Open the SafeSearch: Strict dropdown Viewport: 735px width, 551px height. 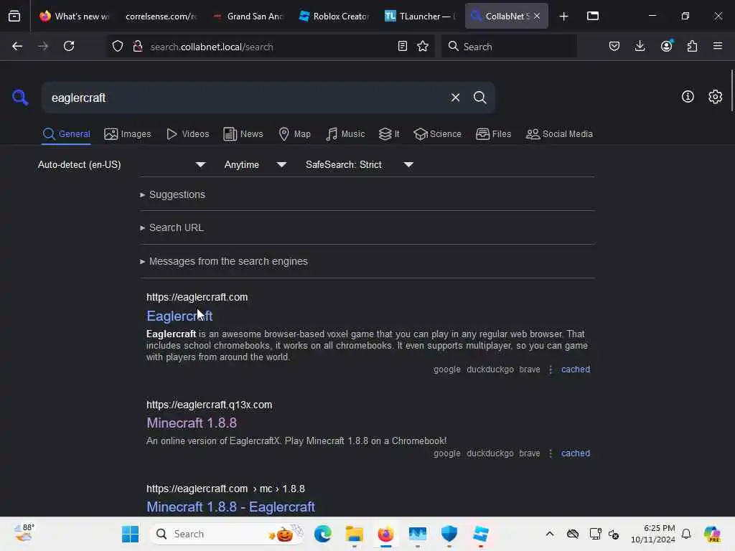tap(360, 164)
